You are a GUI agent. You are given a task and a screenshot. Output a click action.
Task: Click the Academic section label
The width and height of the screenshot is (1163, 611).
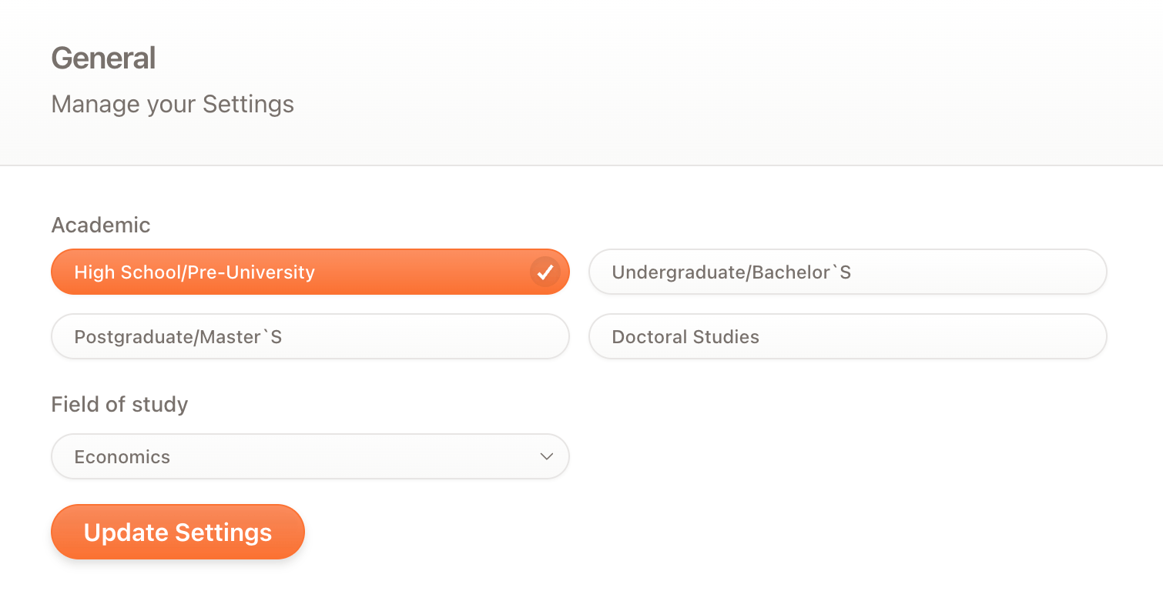tap(101, 225)
